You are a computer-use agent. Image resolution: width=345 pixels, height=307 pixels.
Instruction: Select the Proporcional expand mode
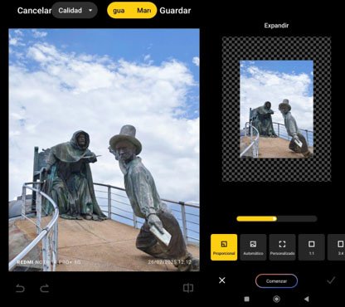point(224,247)
